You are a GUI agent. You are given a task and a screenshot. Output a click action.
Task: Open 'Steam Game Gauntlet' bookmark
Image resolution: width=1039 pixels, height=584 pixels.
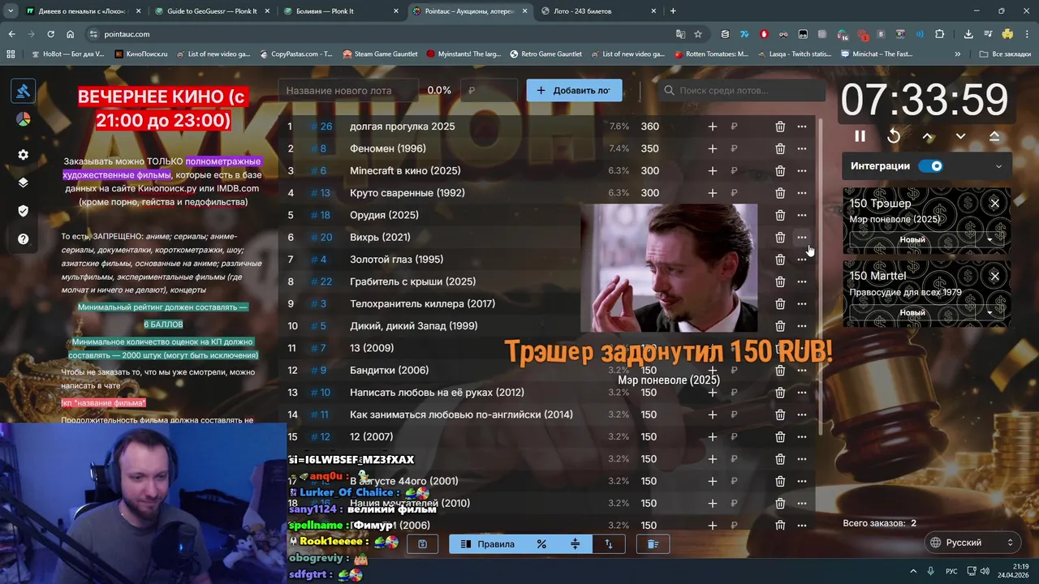click(x=380, y=54)
